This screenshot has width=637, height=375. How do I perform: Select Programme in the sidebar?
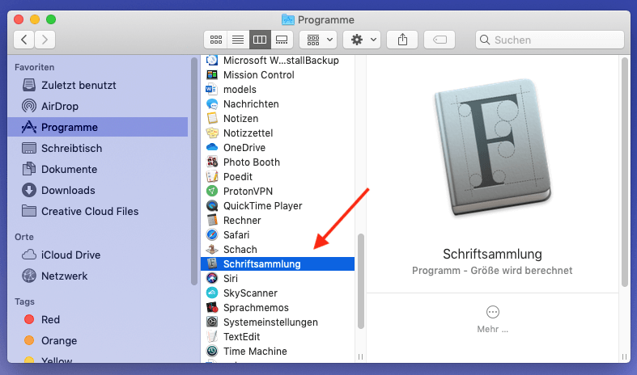point(97,127)
